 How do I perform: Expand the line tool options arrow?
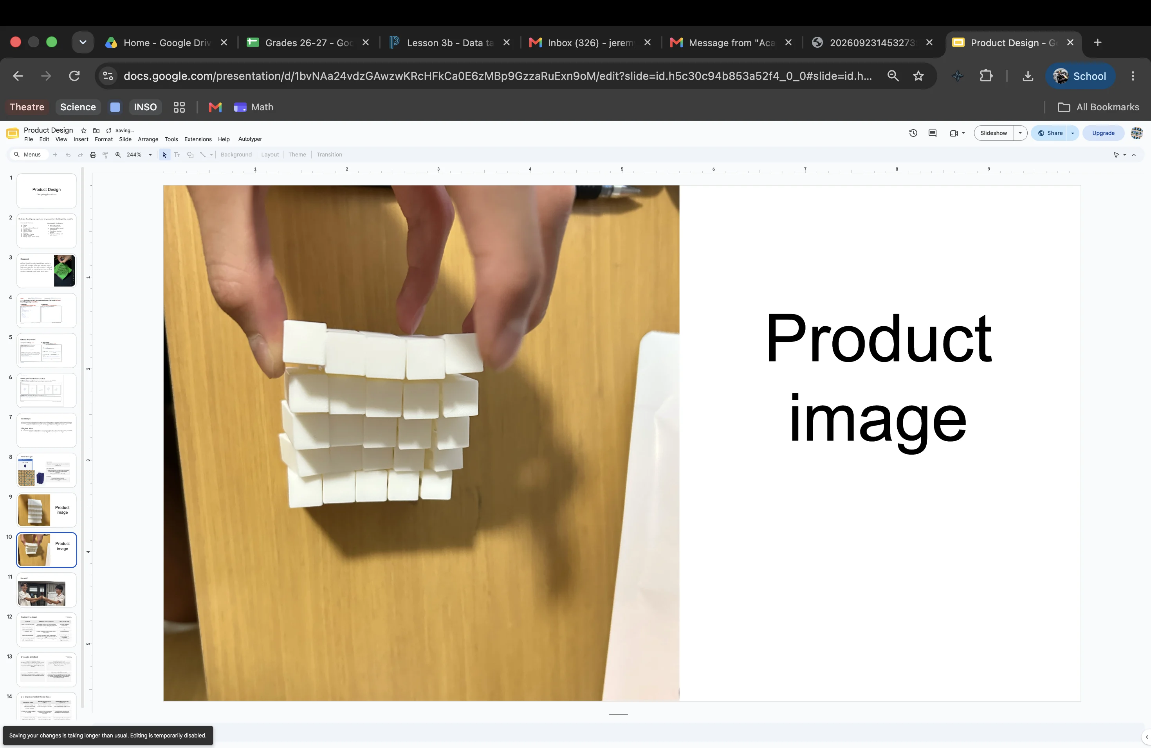211,155
